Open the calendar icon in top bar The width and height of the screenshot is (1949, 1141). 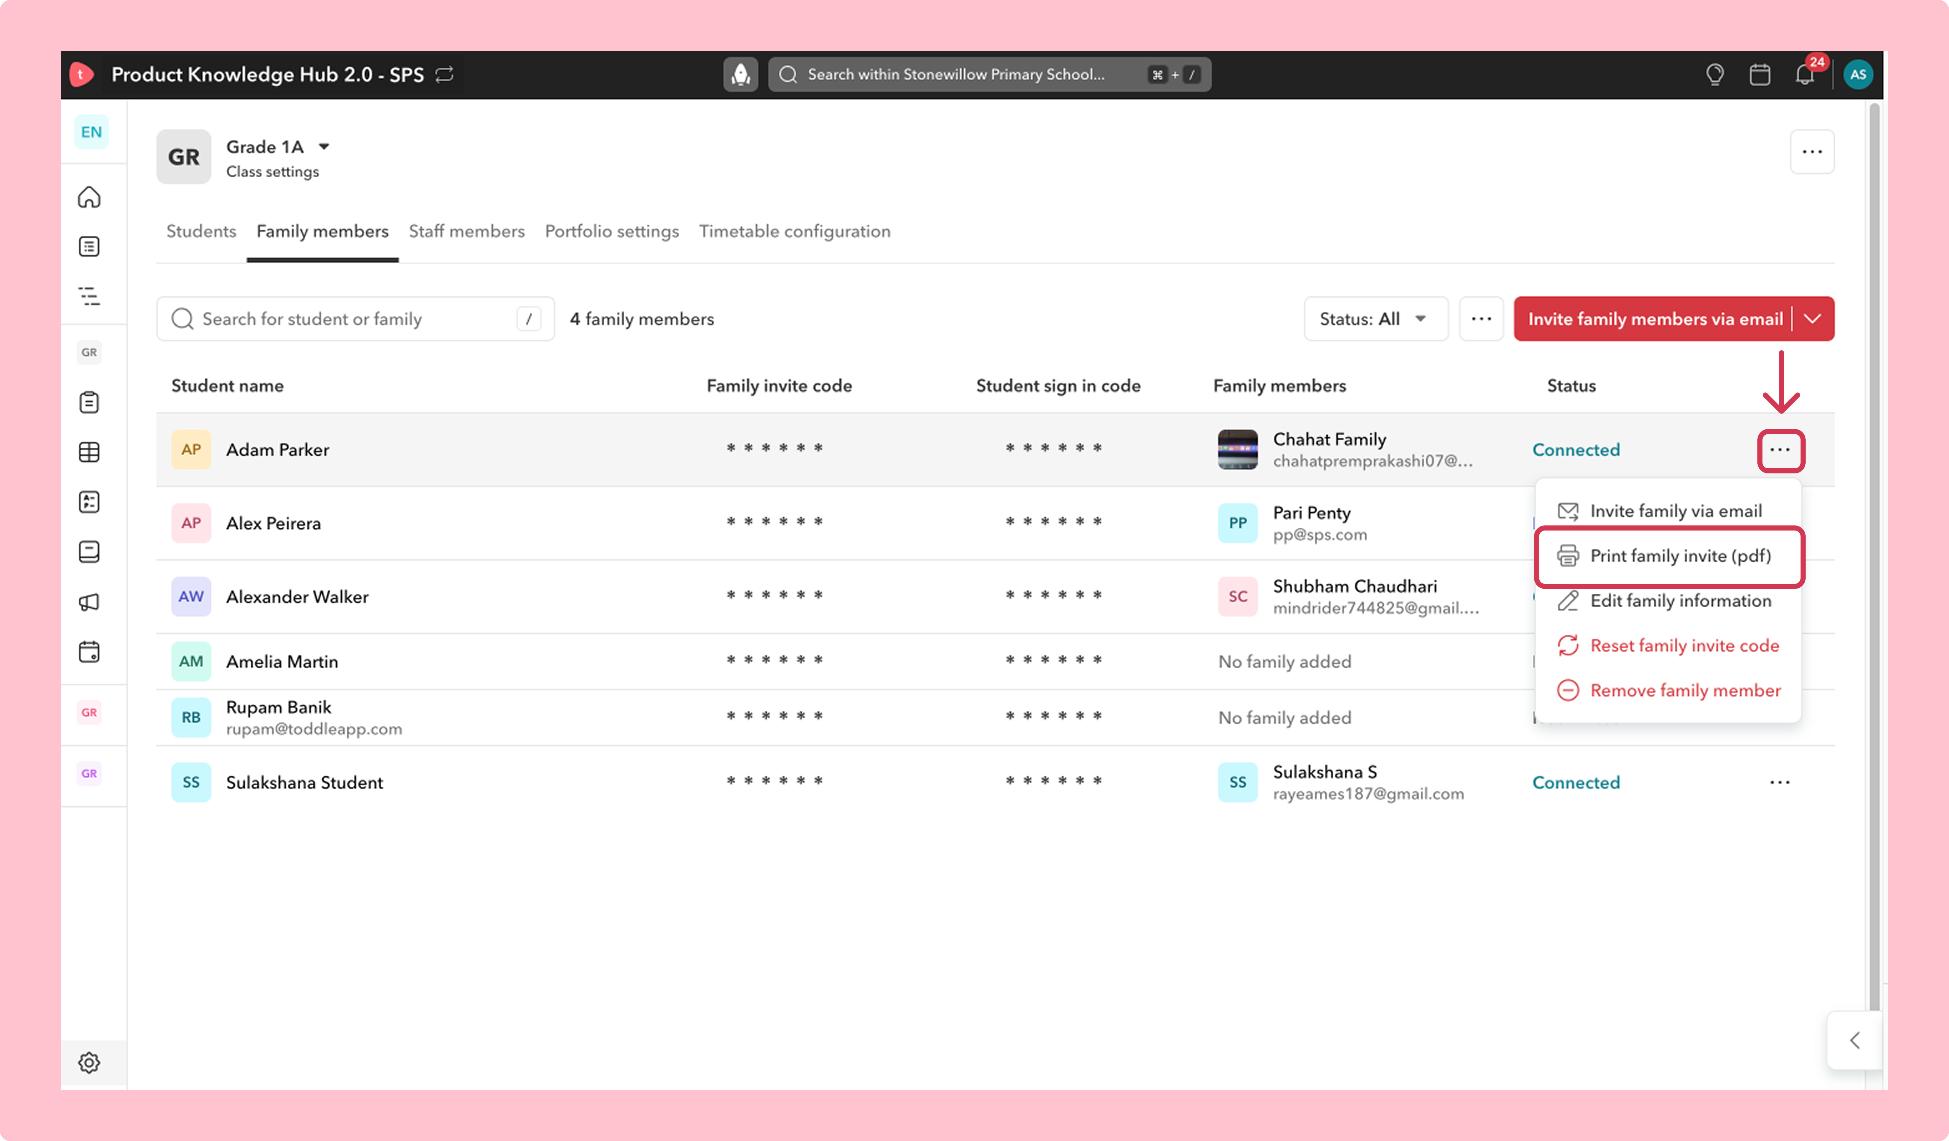pos(1760,74)
